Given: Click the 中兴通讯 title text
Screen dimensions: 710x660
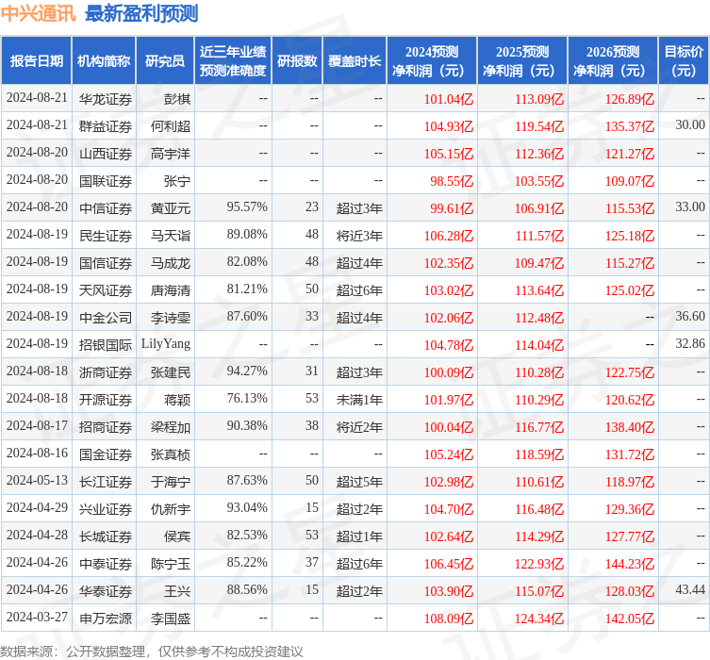Looking at the screenshot, I should 38,13.
